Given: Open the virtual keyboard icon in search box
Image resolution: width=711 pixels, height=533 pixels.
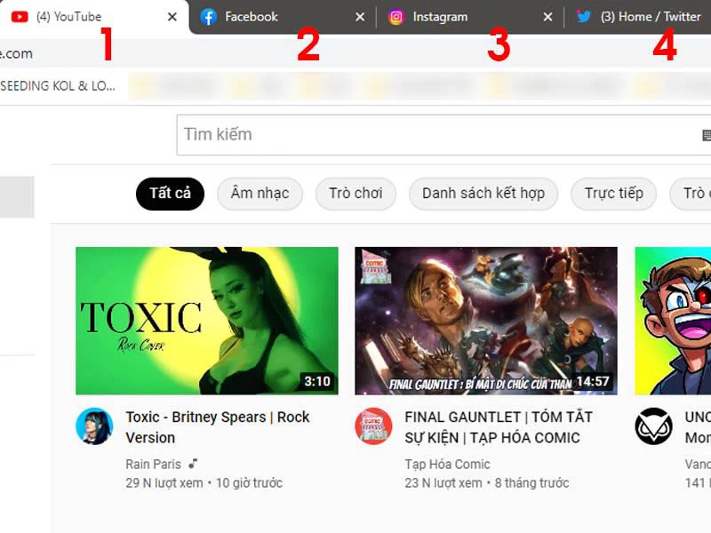Looking at the screenshot, I should click(x=706, y=135).
